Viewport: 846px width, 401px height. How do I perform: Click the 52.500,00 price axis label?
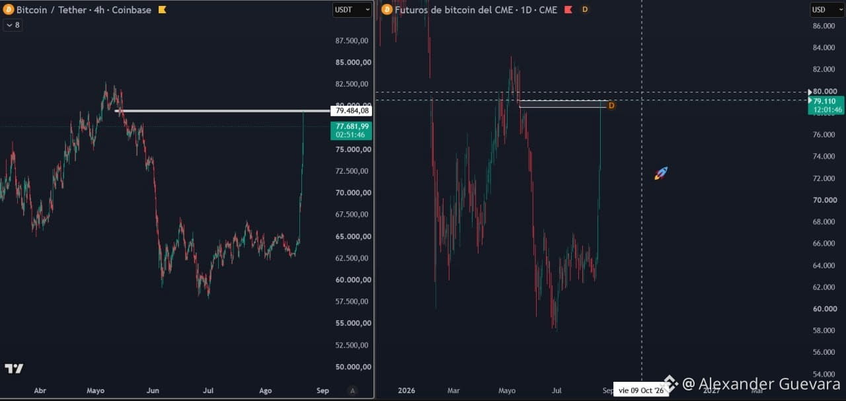click(x=353, y=346)
